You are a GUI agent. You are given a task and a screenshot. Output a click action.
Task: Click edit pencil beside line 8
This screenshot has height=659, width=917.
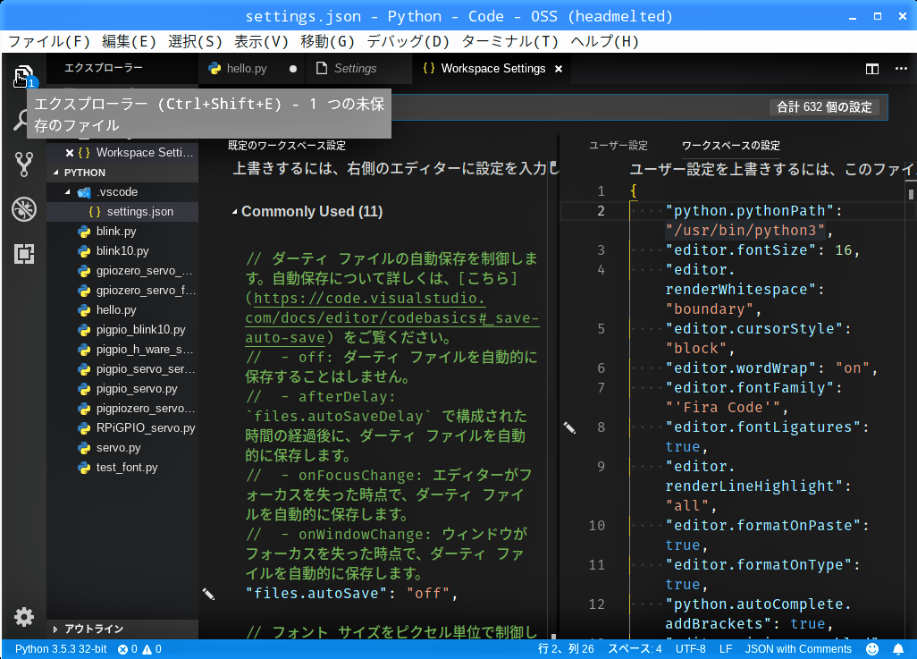pos(569,427)
